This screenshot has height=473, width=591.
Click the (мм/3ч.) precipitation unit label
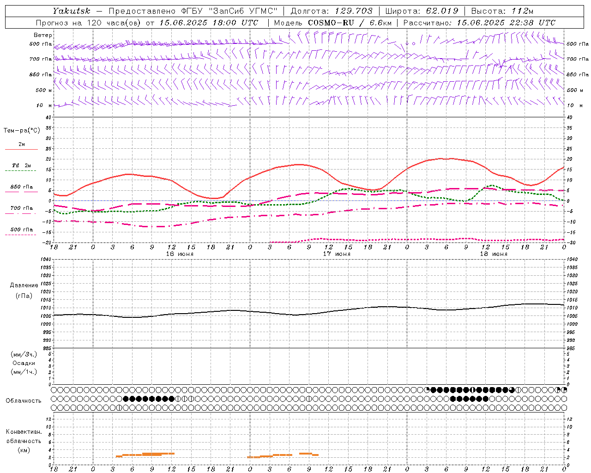pyautogui.click(x=24, y=354)
